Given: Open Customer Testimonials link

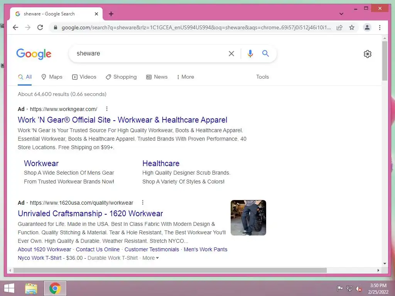Looking at the screenshot, I should click(152, 249).
